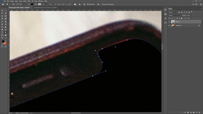Select the Clone Stamp tool
Viewport: 203px width, 114px height.
point(6,22)
